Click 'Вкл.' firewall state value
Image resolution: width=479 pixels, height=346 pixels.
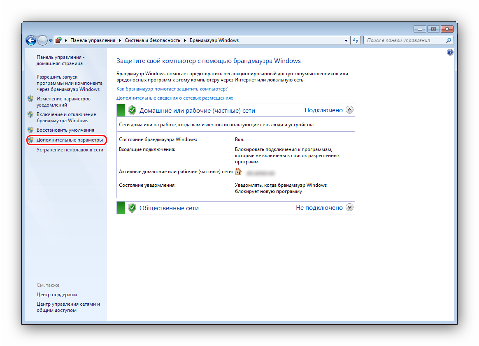pyautogui.click(x=240, y=139)
